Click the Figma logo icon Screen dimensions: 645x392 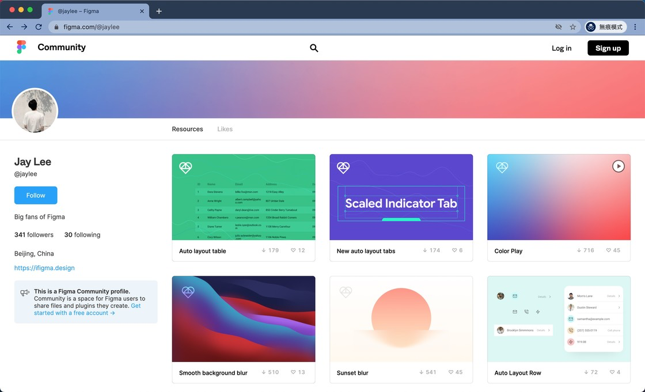click(x=21, y=47)
